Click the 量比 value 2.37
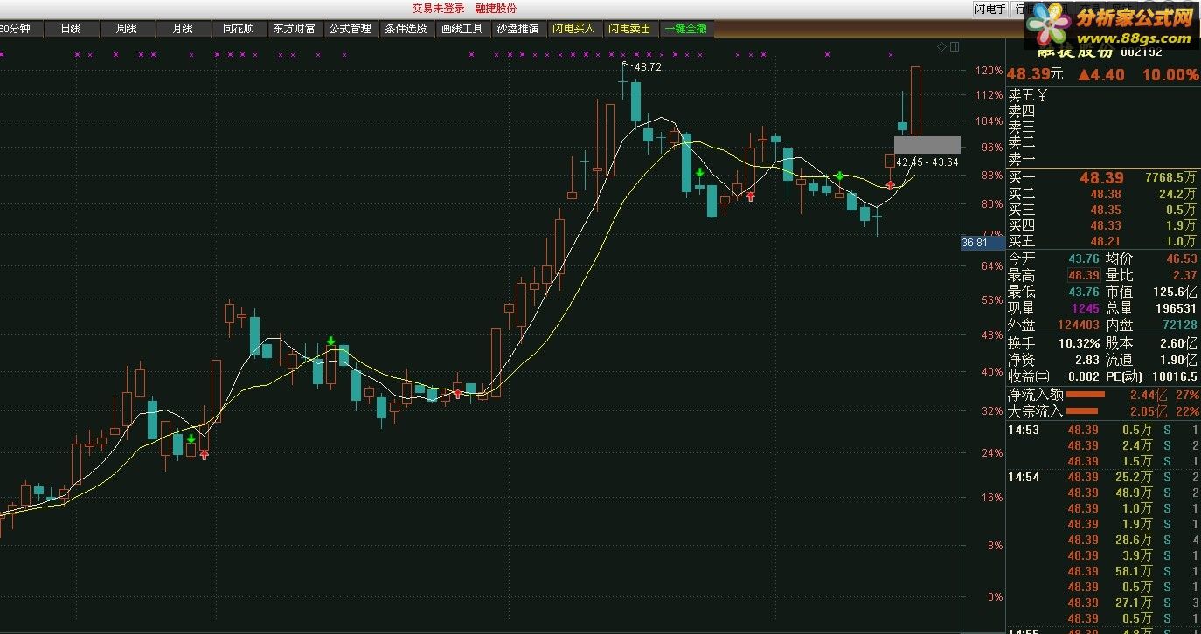 [x=1185, y=275]
